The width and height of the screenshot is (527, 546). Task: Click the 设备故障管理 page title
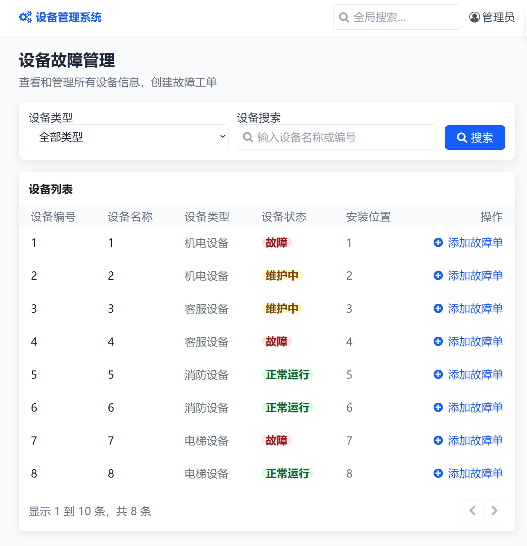(67, 60)
